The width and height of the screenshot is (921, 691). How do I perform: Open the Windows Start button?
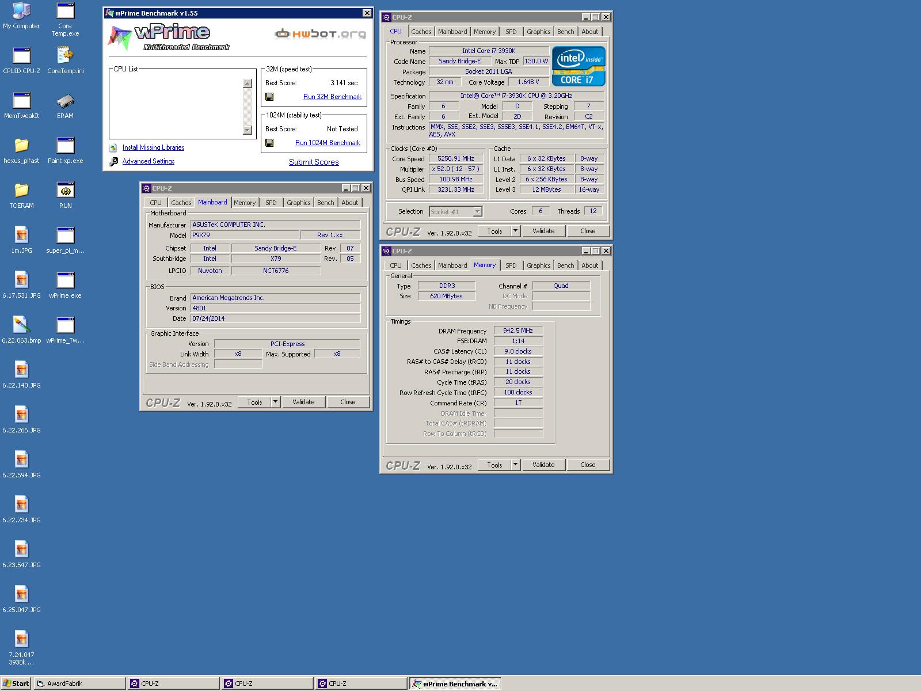[16, 684]
